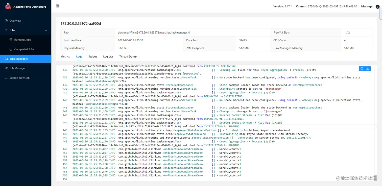The height and width of the screenshot is (186, 382).
Task: Click the log entry word=2,count=4
Action: [x=230, y=175]
